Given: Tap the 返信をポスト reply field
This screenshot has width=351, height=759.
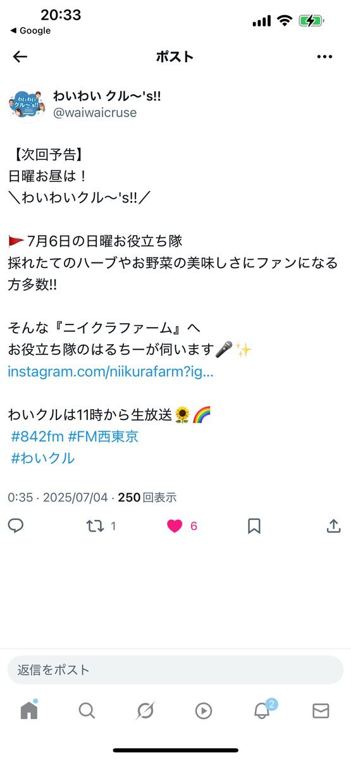Looking at the screenshot, I should [175, 670].
